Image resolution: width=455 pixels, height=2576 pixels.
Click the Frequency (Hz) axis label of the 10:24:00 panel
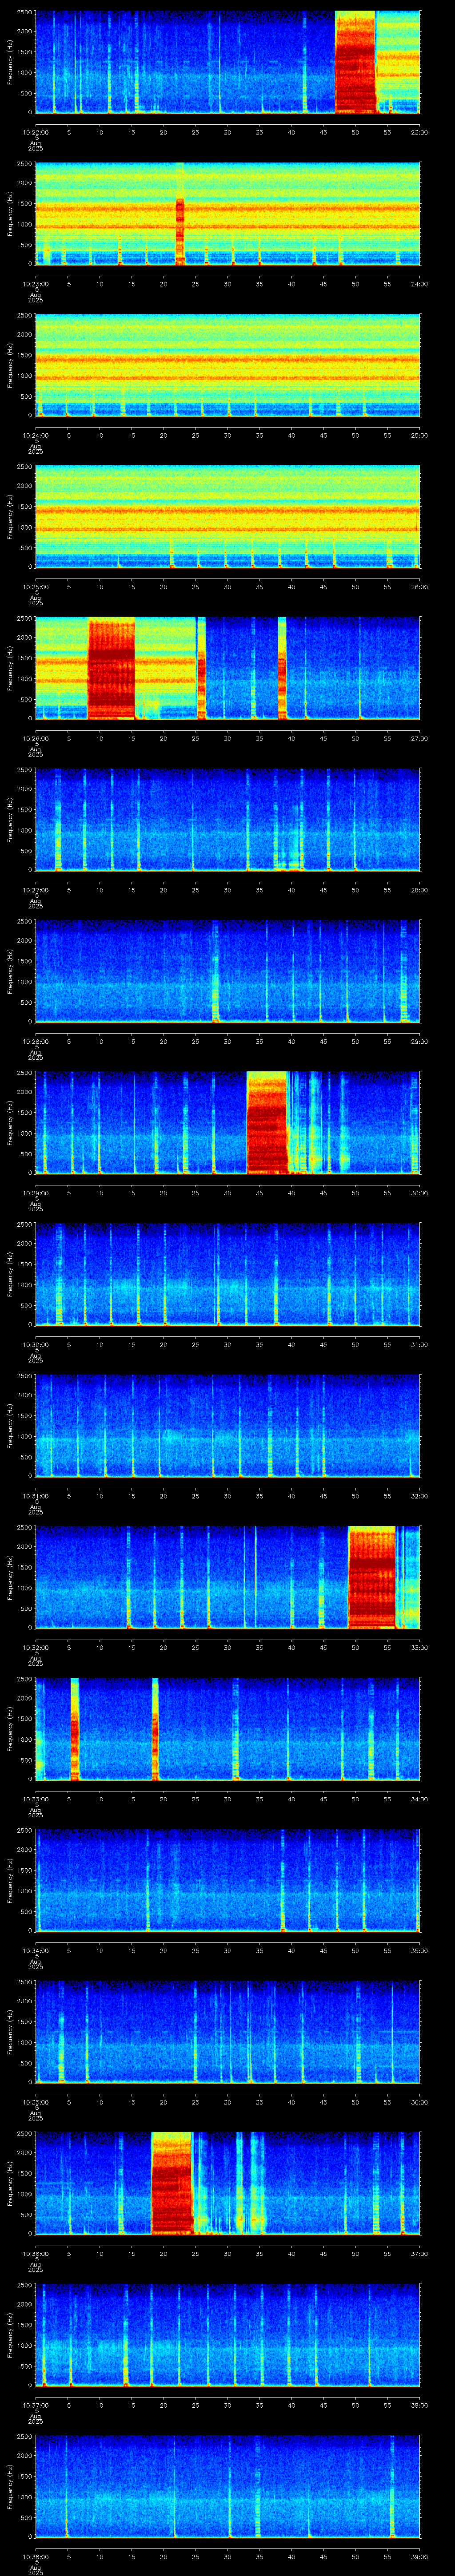pyautogui.click(x=10, y=365)
